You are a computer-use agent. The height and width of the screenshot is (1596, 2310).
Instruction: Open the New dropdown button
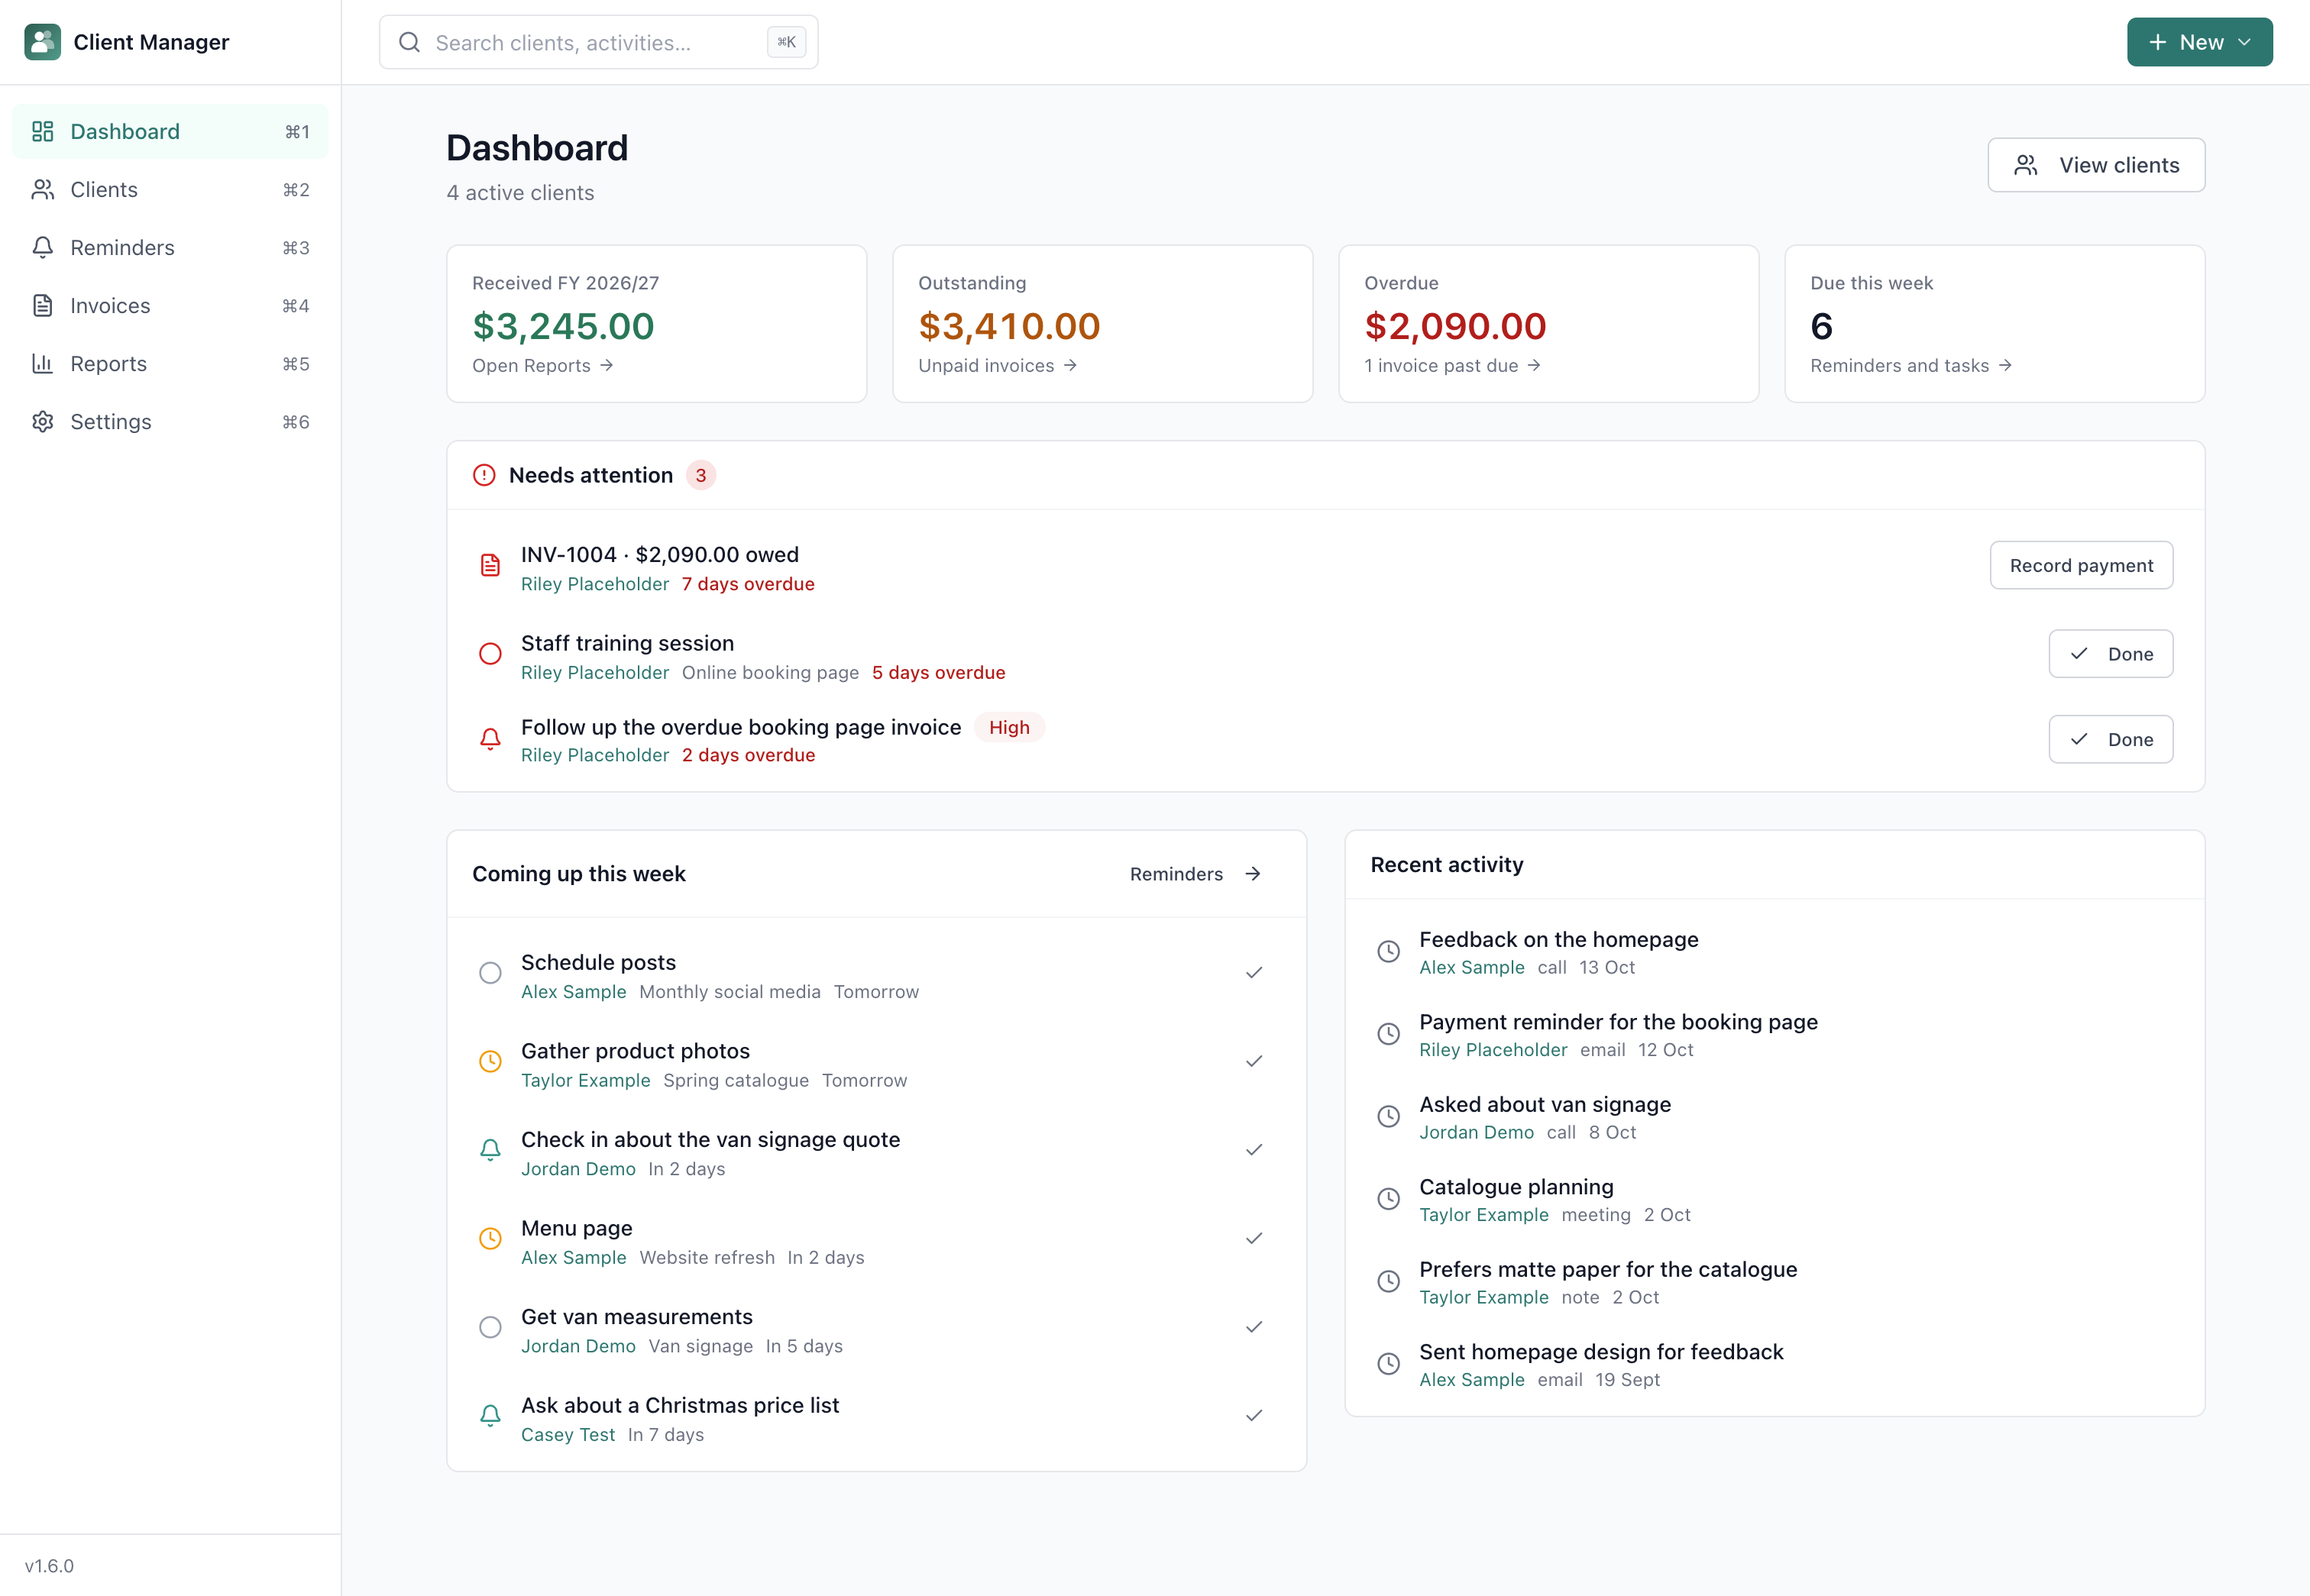(x=2199, y=42)
